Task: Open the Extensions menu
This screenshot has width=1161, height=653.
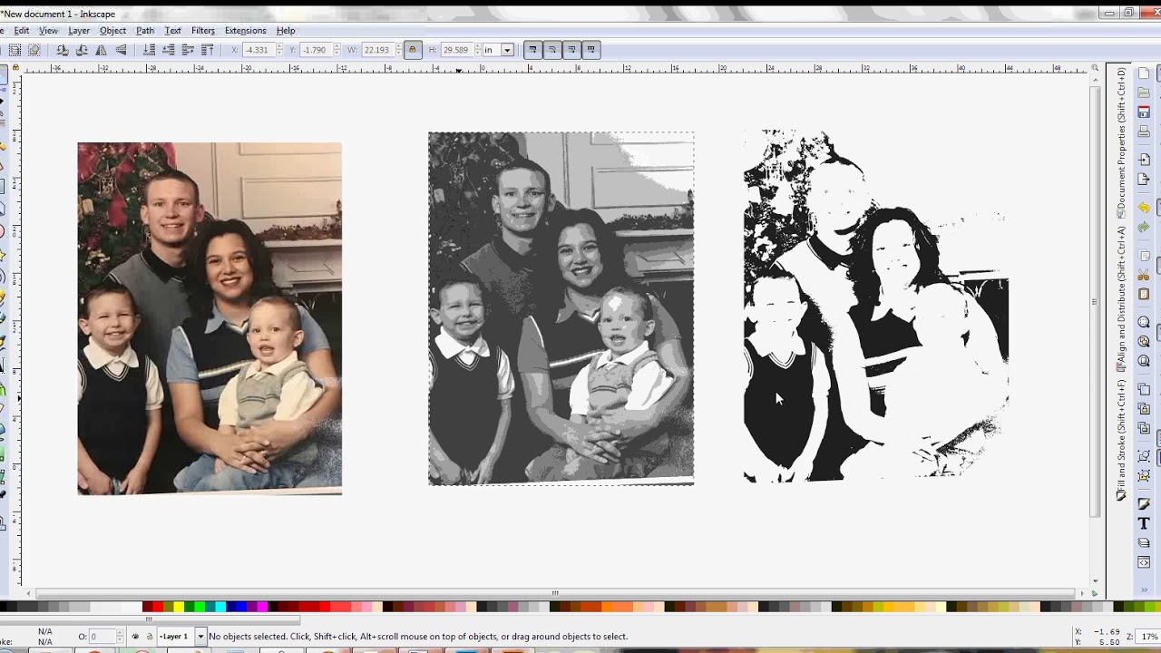Action: [x=246, y=30]
